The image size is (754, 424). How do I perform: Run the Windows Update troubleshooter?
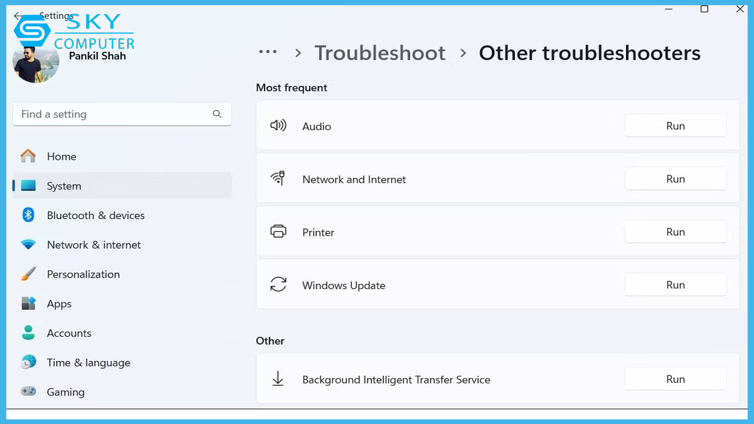675,285
